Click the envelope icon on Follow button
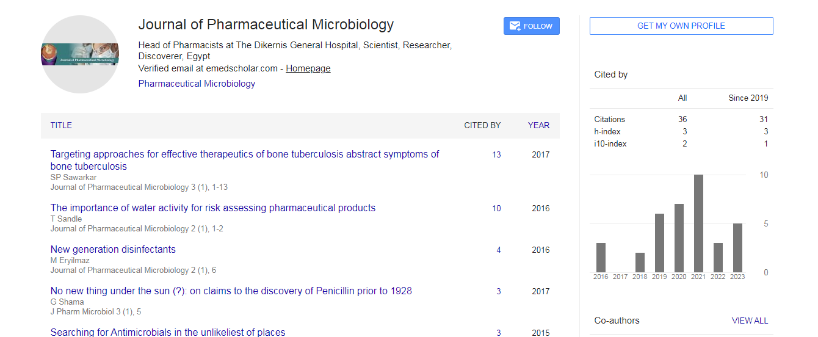 pyautogui.click(x=515, y=26)
